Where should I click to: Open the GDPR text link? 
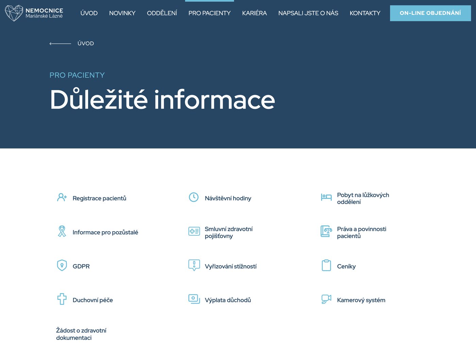click(81, 266)
